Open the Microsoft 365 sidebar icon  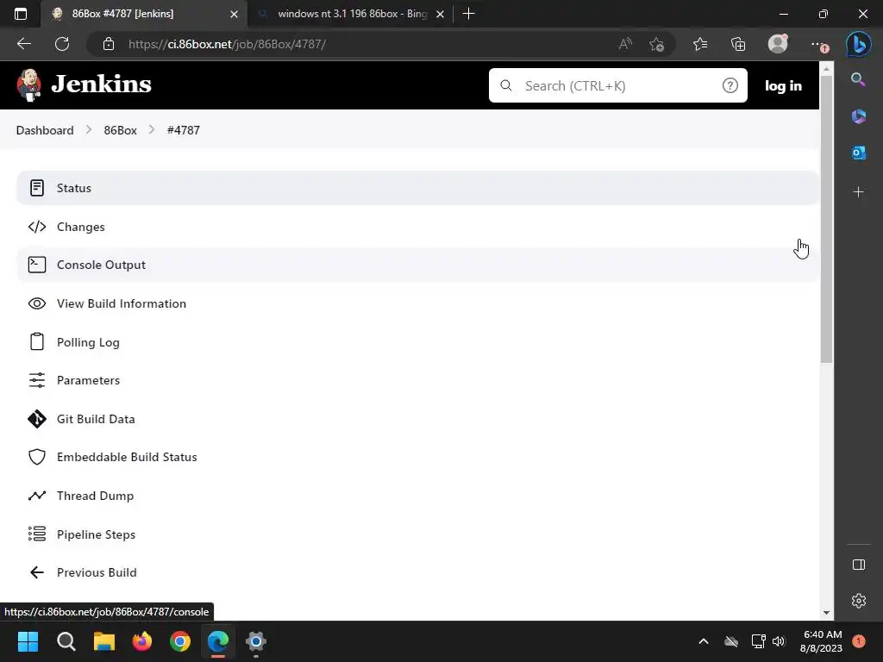point(858,116)
